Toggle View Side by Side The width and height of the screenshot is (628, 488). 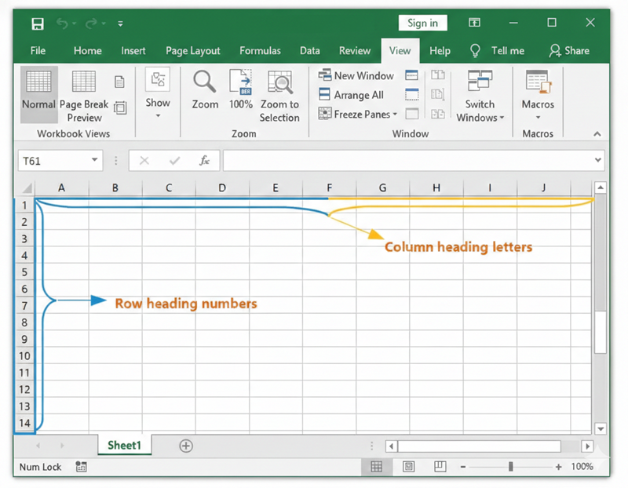click(436, 75)
